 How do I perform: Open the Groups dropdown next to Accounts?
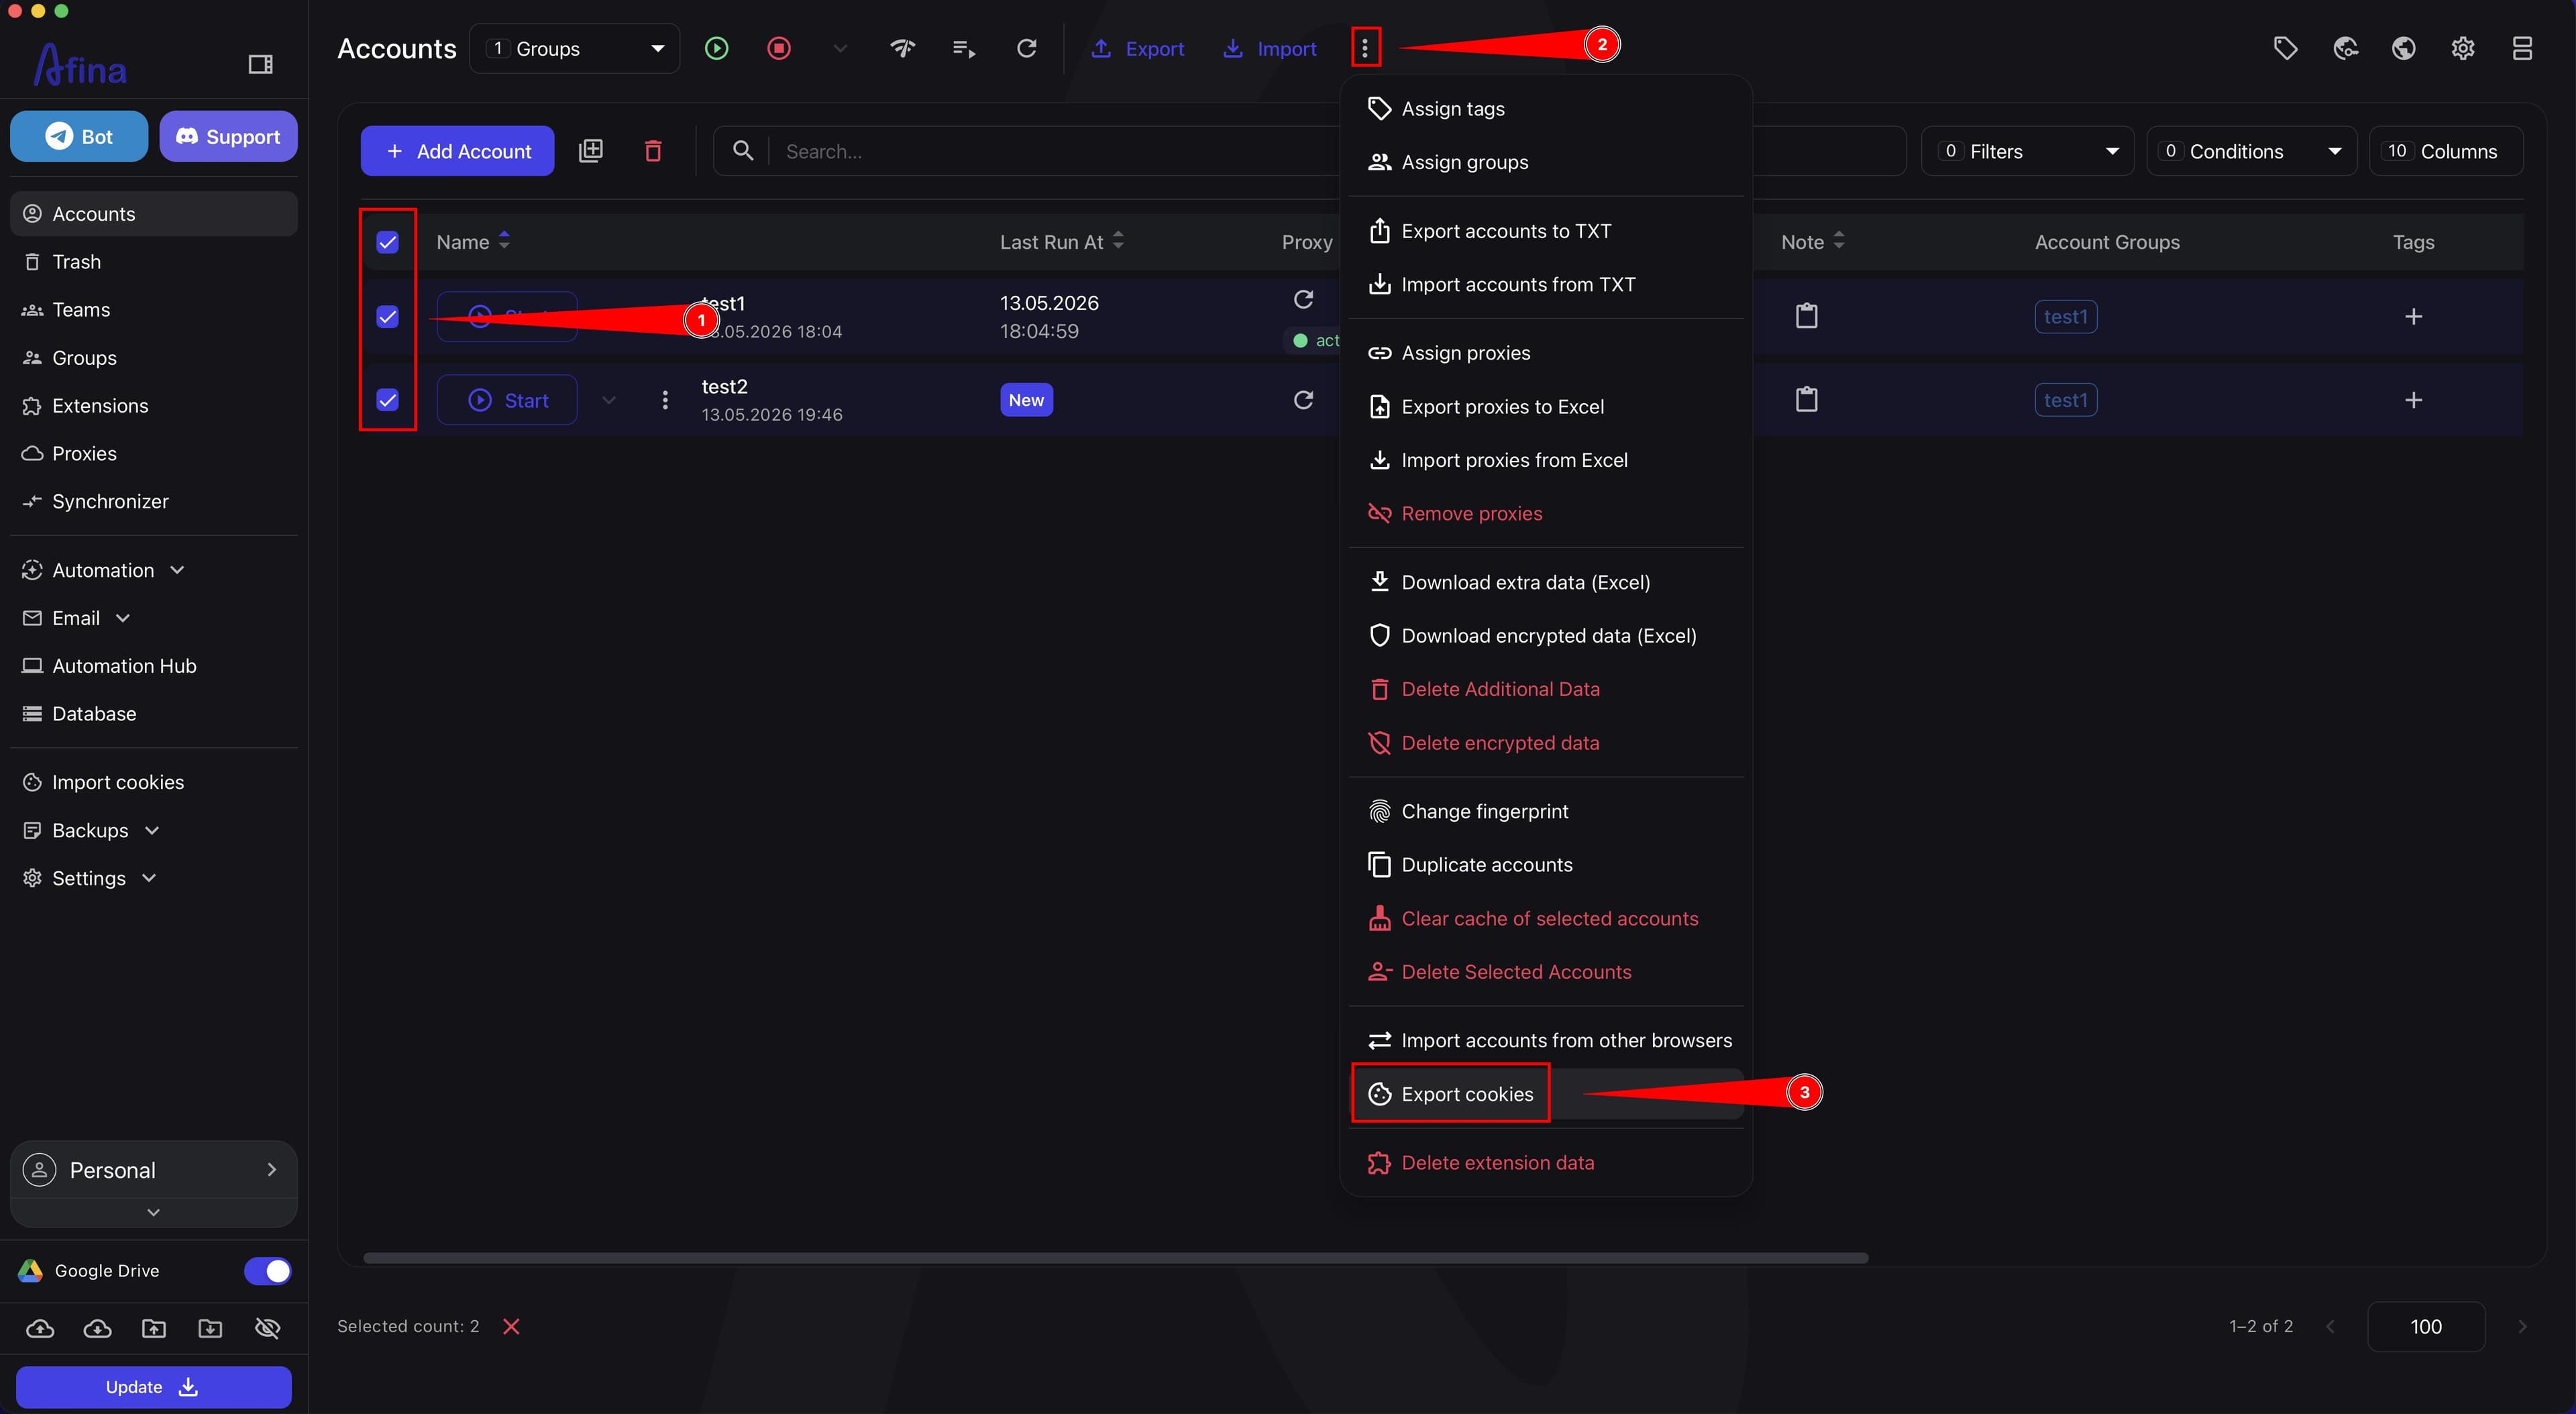[x=574, y=48]
